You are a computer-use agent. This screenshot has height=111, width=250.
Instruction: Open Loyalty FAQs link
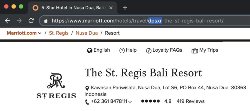[167, 50]
